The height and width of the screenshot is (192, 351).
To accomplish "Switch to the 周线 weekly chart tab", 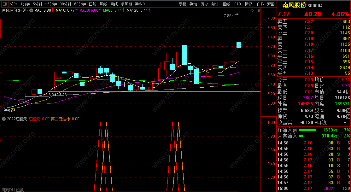I will 103,4.
